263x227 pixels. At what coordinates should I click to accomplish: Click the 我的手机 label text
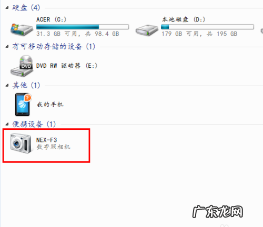[50, 105]
